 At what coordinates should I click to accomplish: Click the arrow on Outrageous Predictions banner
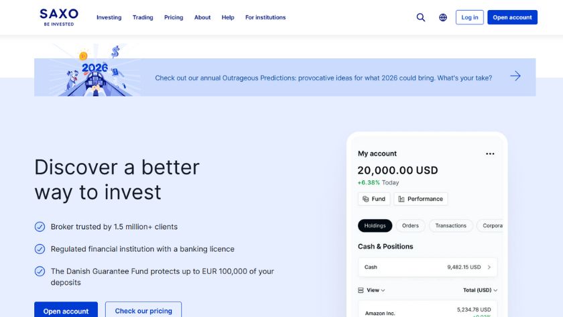[x=515, y=76]
